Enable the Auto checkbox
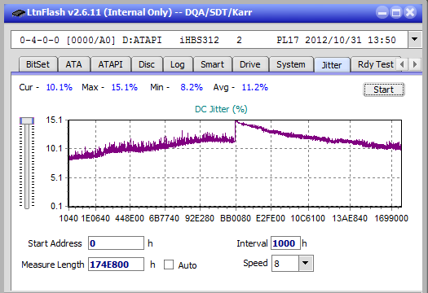428x293 pixels. [169, 265]
